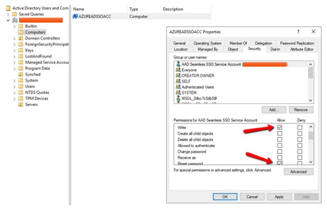Viewport: 327px width, 209px height.
Task: Confirm with the OK button
Action: 225,197
